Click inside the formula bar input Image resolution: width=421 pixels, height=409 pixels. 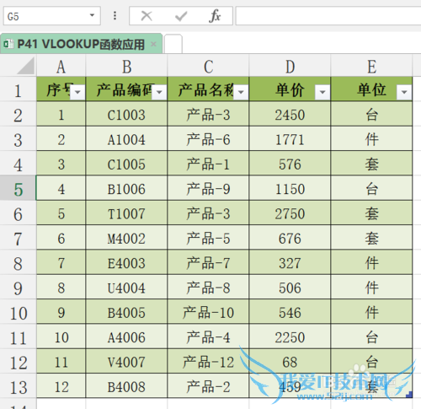328,16
